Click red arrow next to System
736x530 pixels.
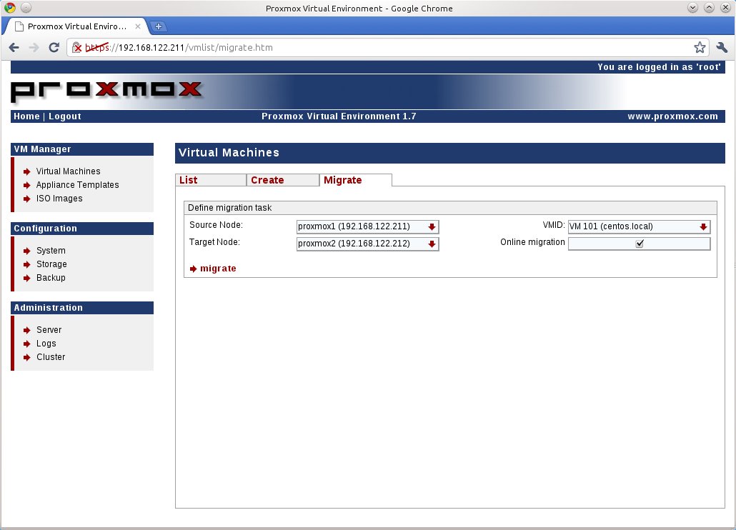tap(26, 251)
